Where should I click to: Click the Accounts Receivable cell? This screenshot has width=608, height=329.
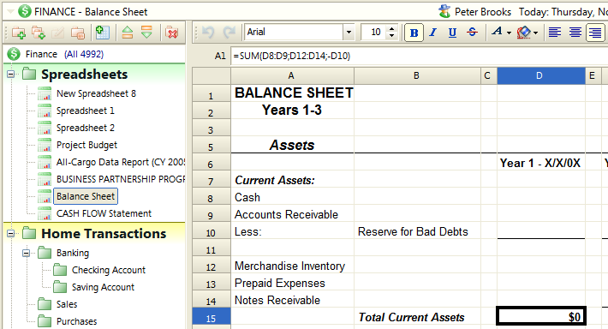pyautogui.click(x=292, y=214)
